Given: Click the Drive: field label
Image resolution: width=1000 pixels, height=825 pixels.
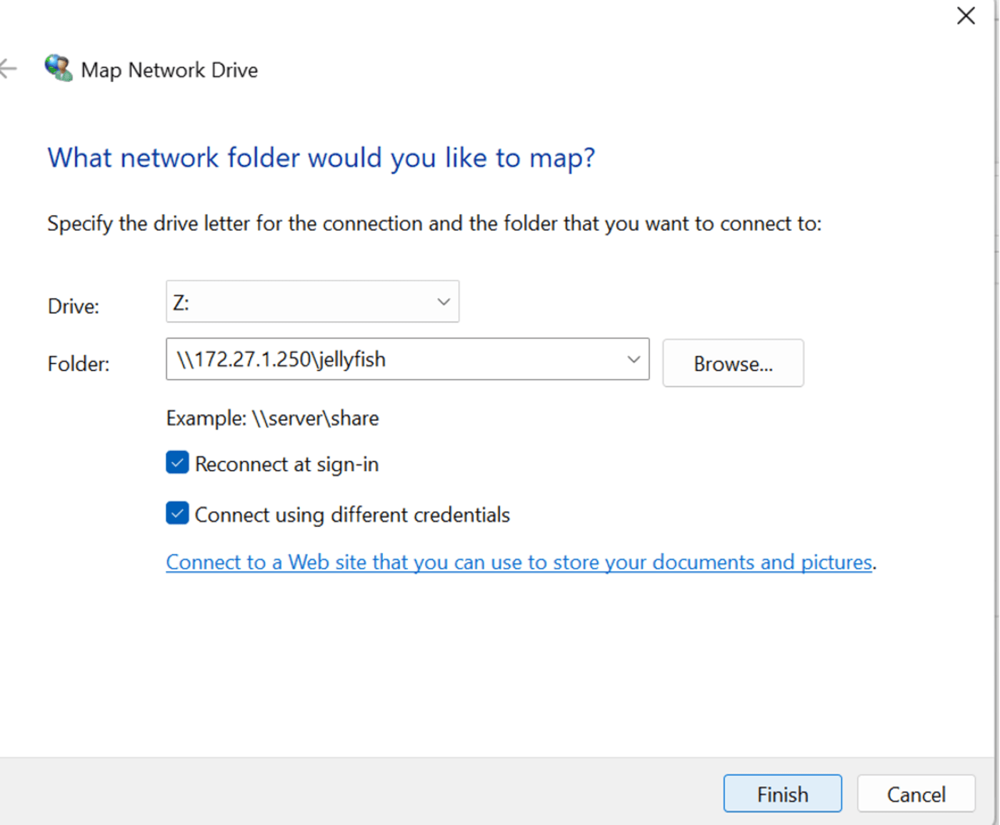Looking at the screenshot, I should tap(74, 306).
